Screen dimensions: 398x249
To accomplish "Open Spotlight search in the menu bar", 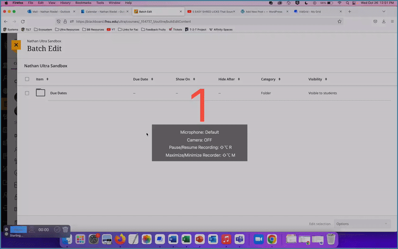I will point(347,3).
